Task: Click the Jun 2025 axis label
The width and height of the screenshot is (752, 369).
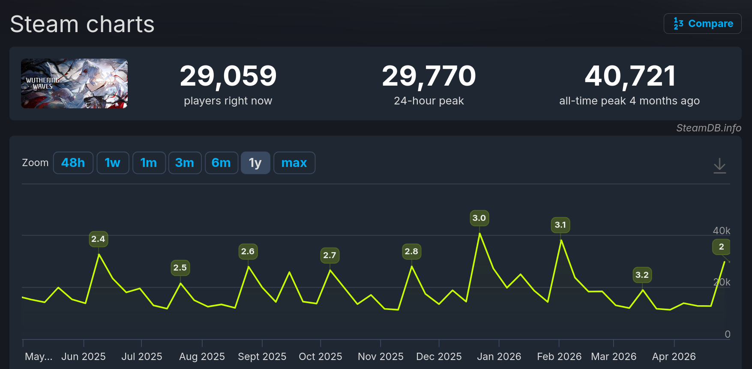Action: [x=84, y=357]
